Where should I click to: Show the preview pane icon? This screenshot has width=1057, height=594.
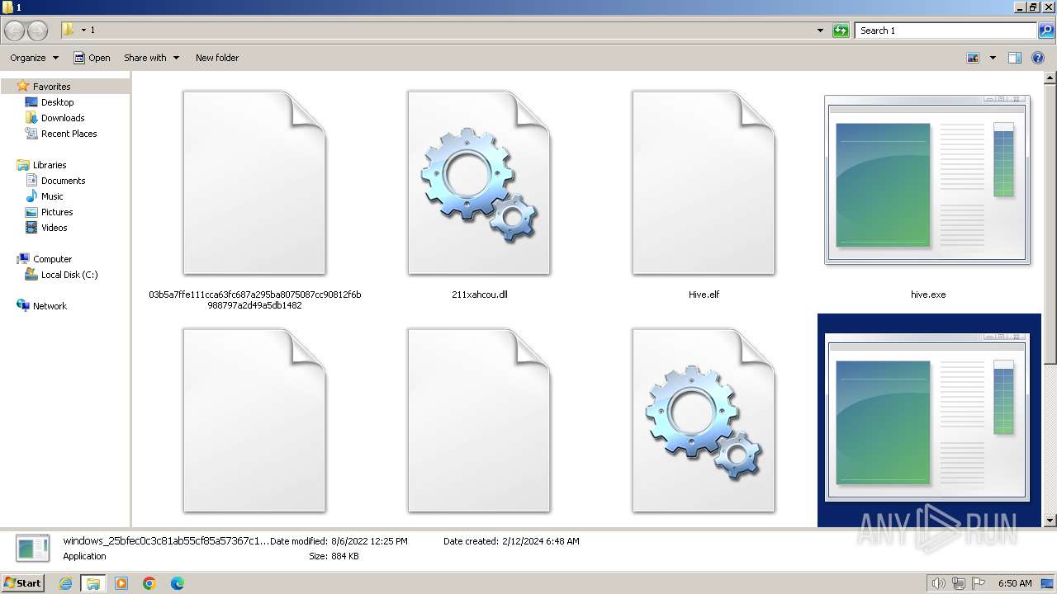(x=1015, y=58)
